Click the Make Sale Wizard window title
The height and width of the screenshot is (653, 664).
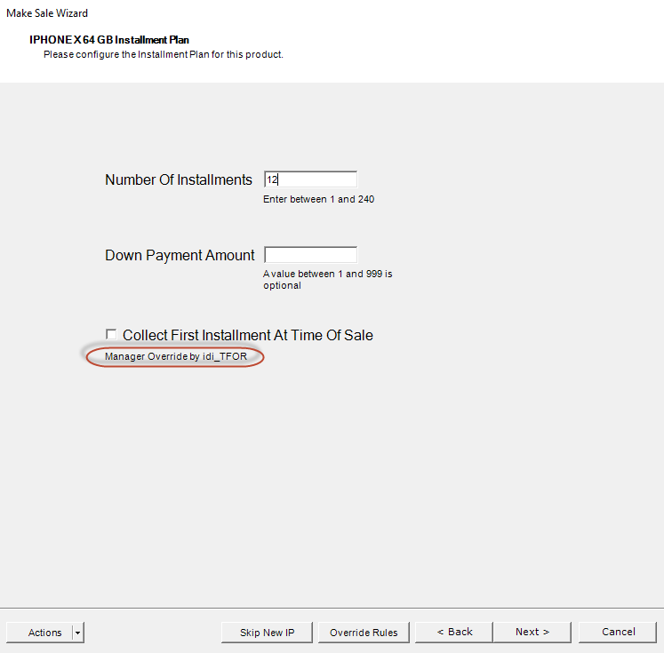click(47, 13)
